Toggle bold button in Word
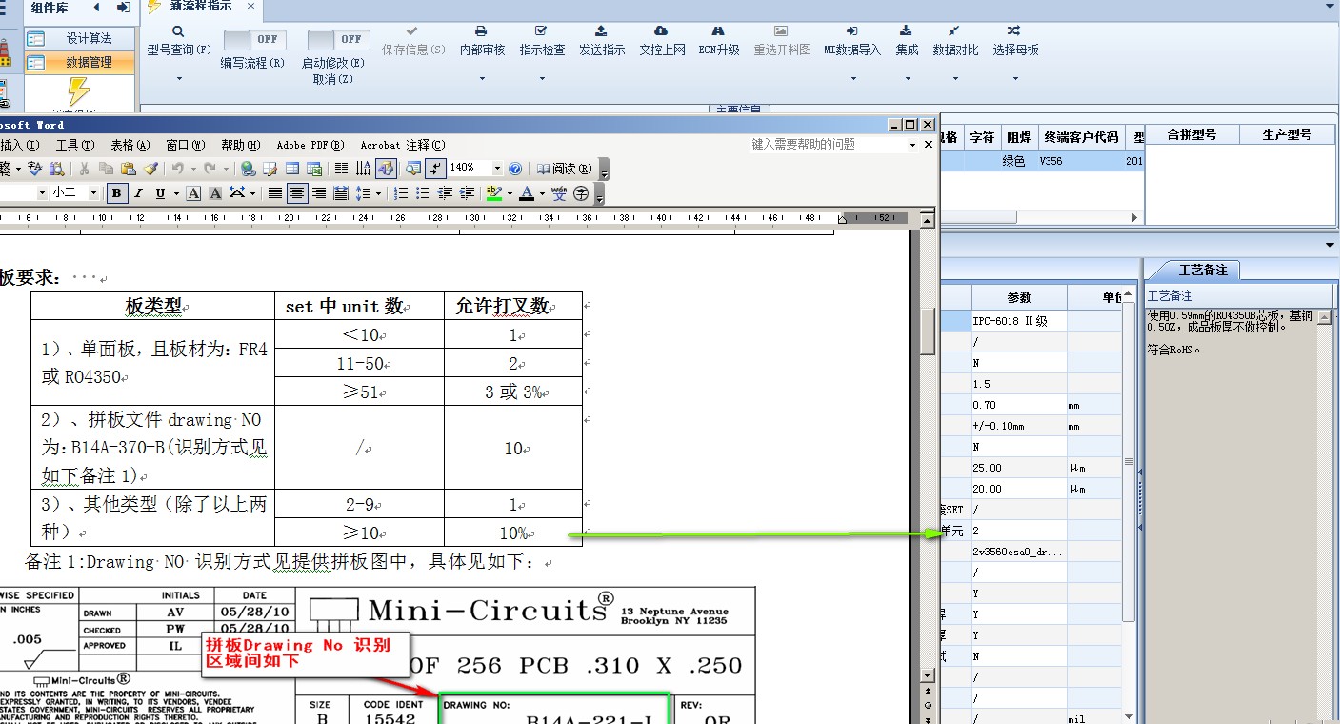Viewport: 1340px width, 724px height. 116,193
